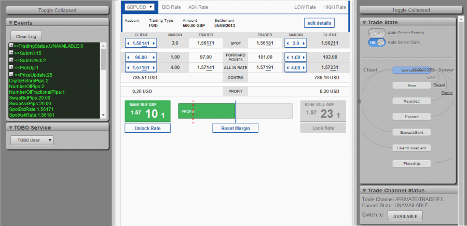The height and width of the screenshot is (226, 467).
Task: Select the ClientCloseSent state node
Action: pos(411,148)
